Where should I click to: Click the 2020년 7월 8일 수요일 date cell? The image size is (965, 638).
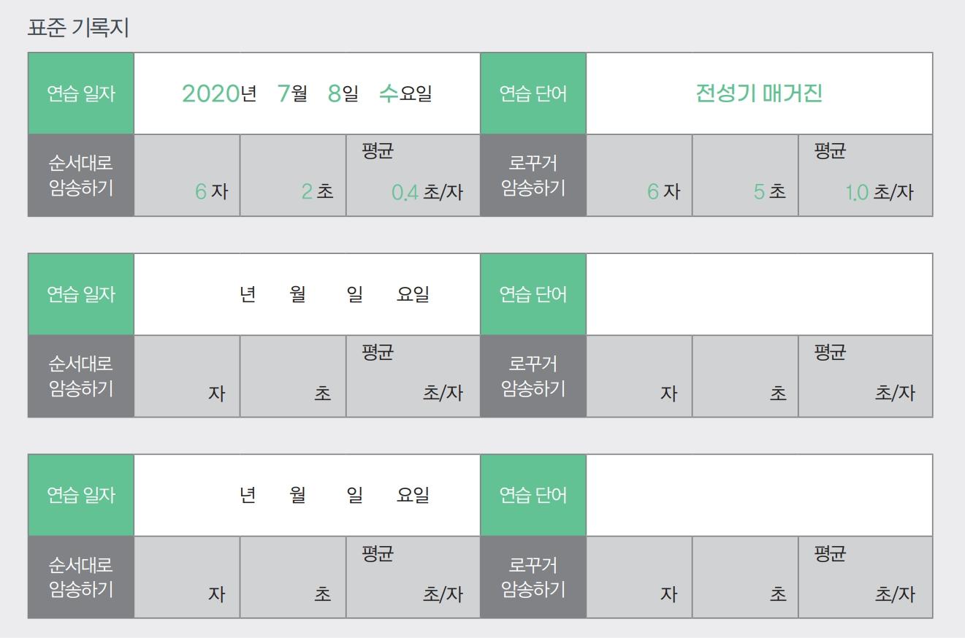[307, 93]
